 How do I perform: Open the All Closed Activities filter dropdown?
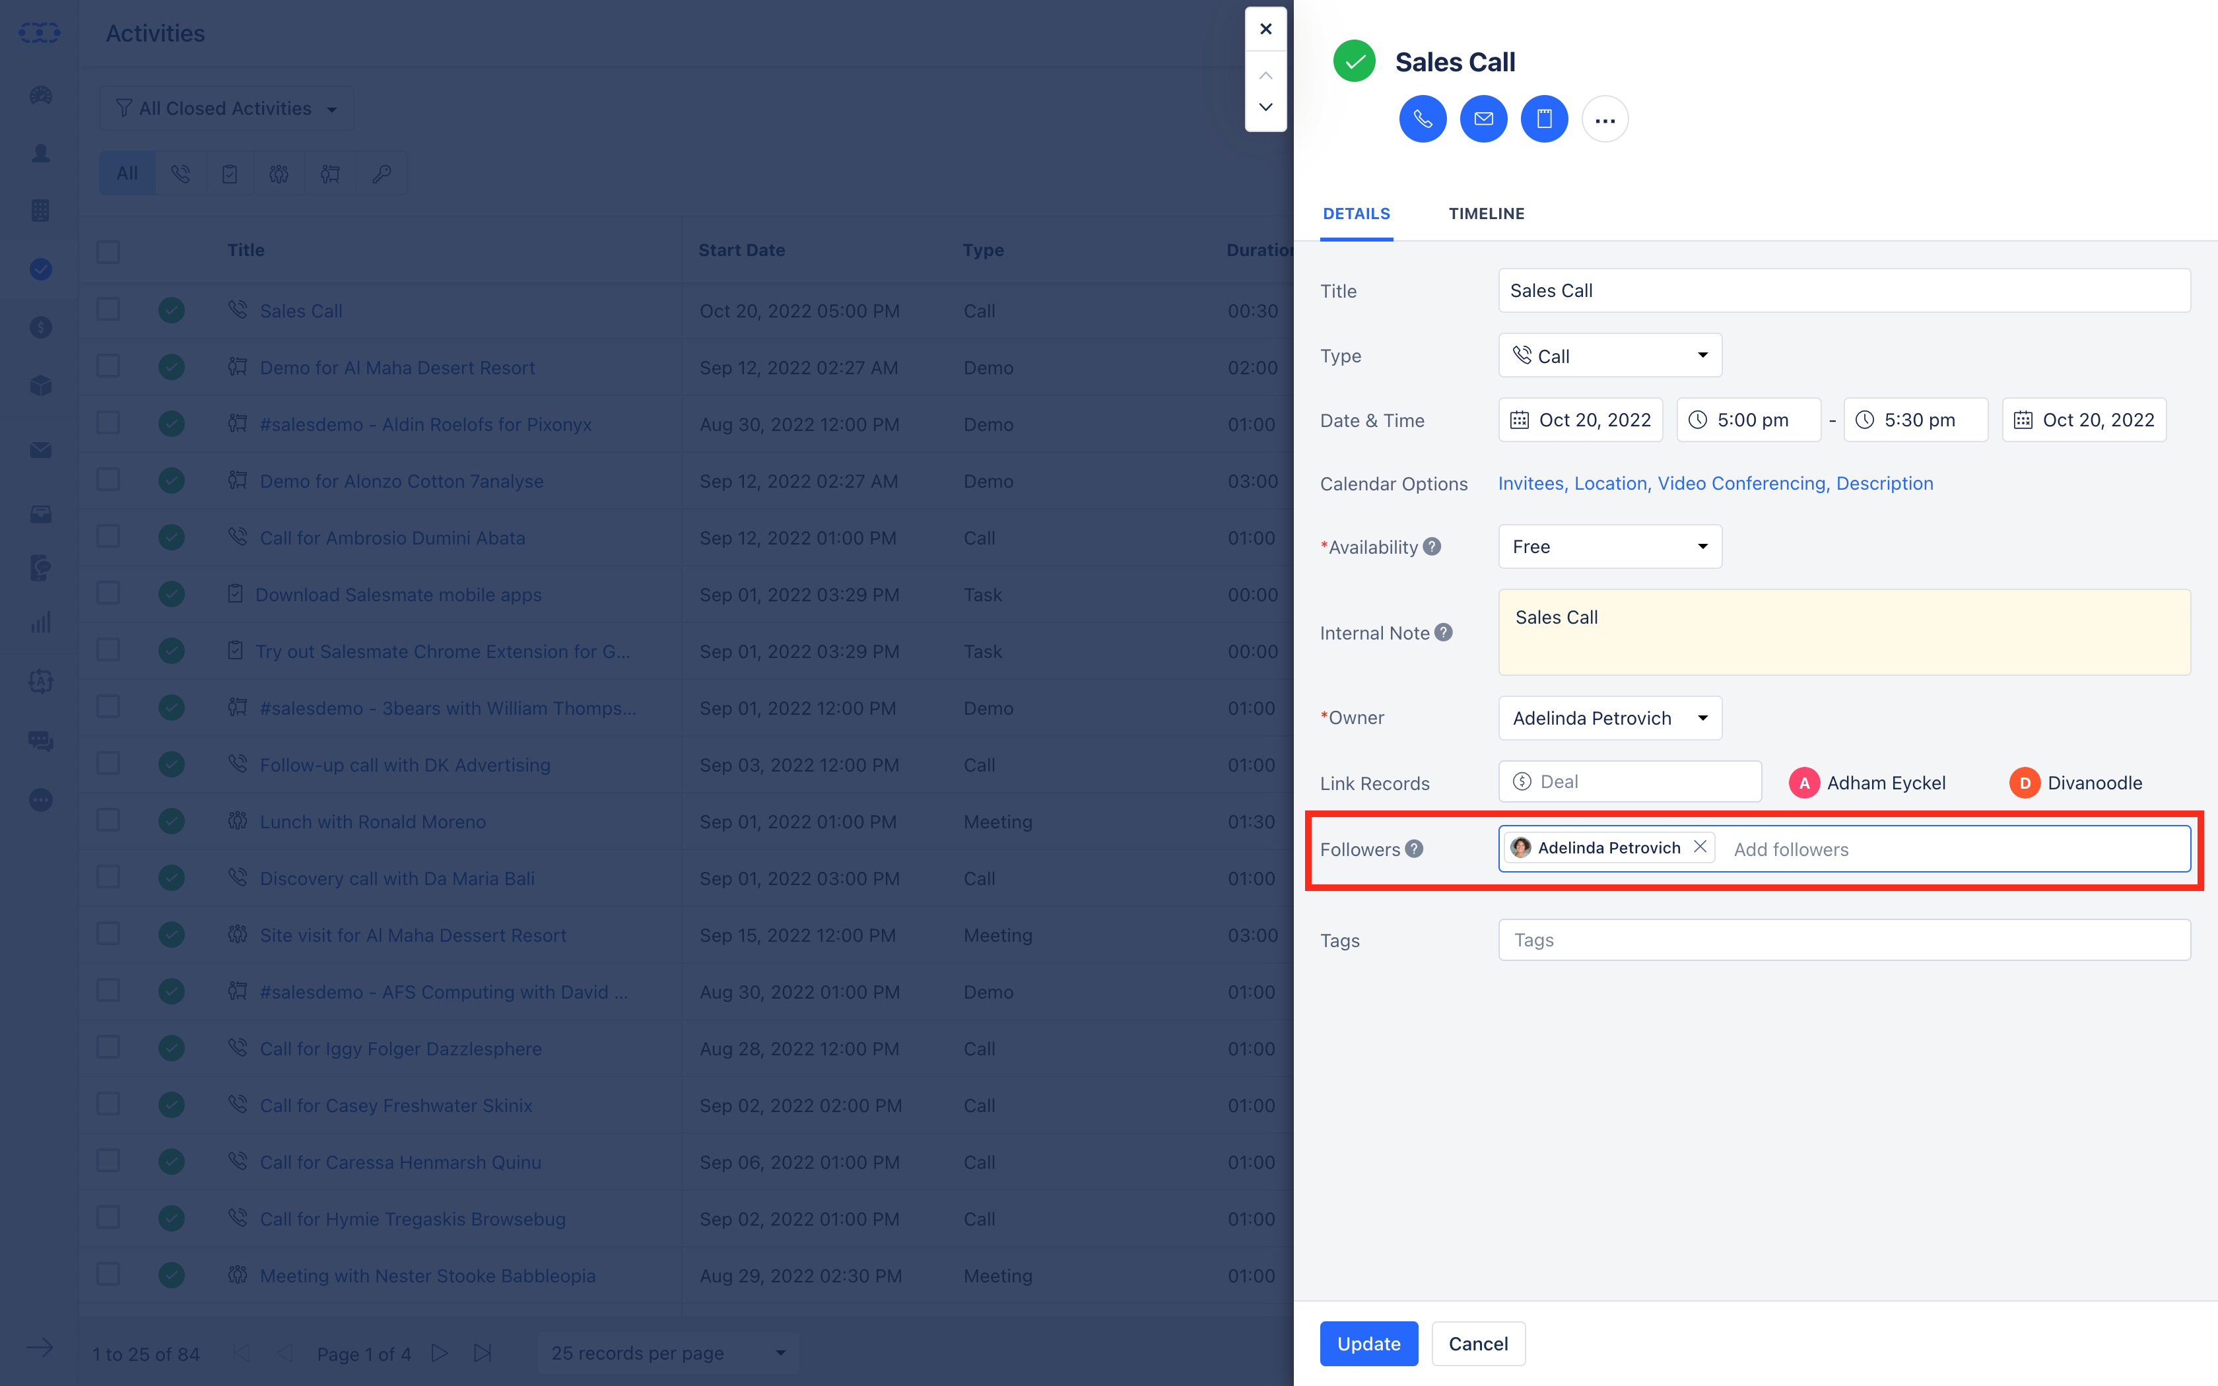(226, 108)
